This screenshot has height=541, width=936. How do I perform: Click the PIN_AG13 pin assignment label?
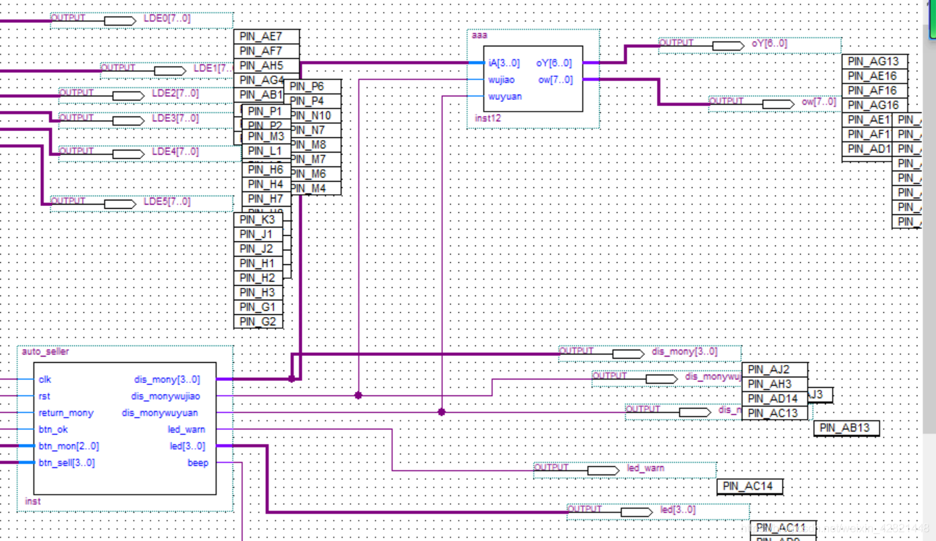[875, 61]
